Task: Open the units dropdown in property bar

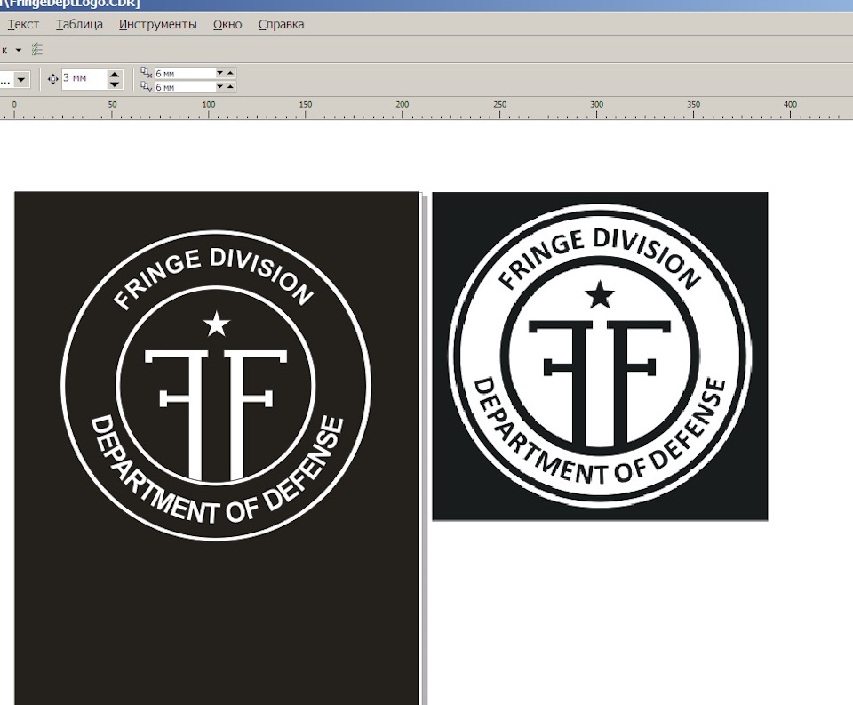Action: point(21,80)
